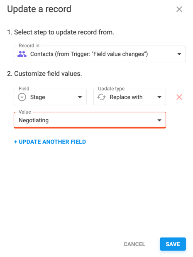
Task: Click the Value field label
Action: point(25,112)
